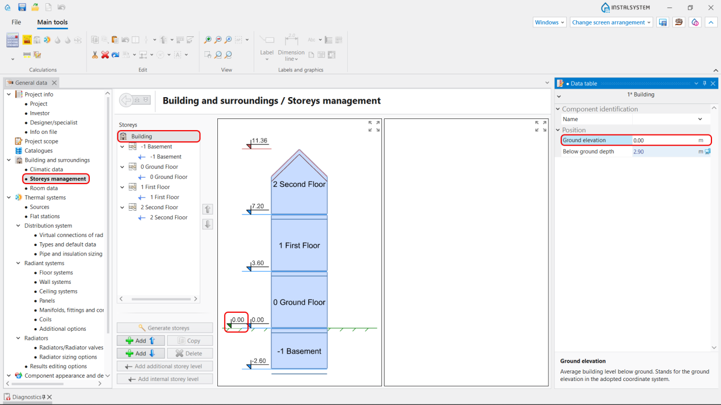The image size is (721, 405).
Task: Click the save floppy disk icon
Action: point(22,7)
